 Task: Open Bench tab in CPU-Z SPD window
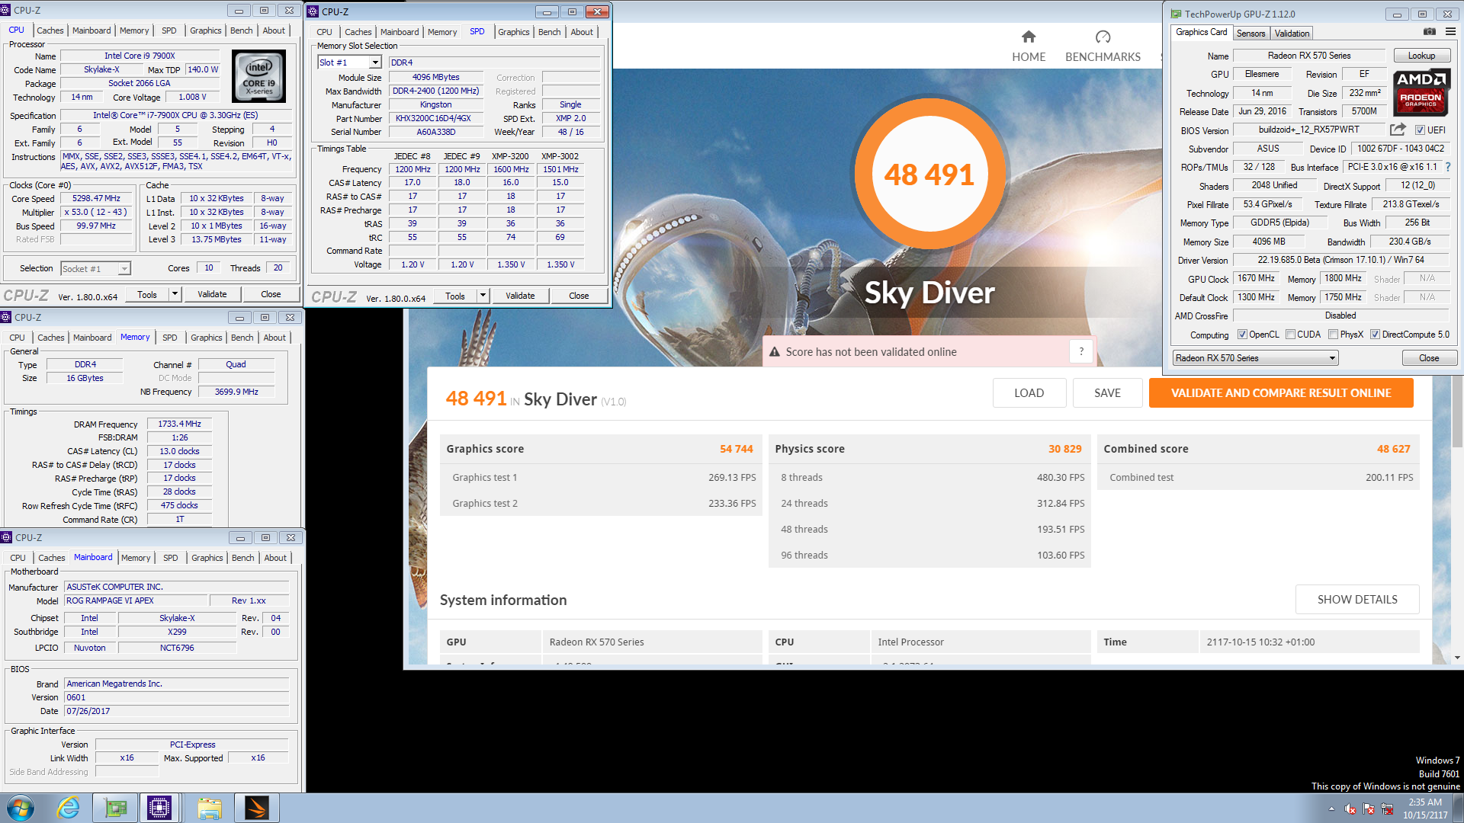(549, 32)
